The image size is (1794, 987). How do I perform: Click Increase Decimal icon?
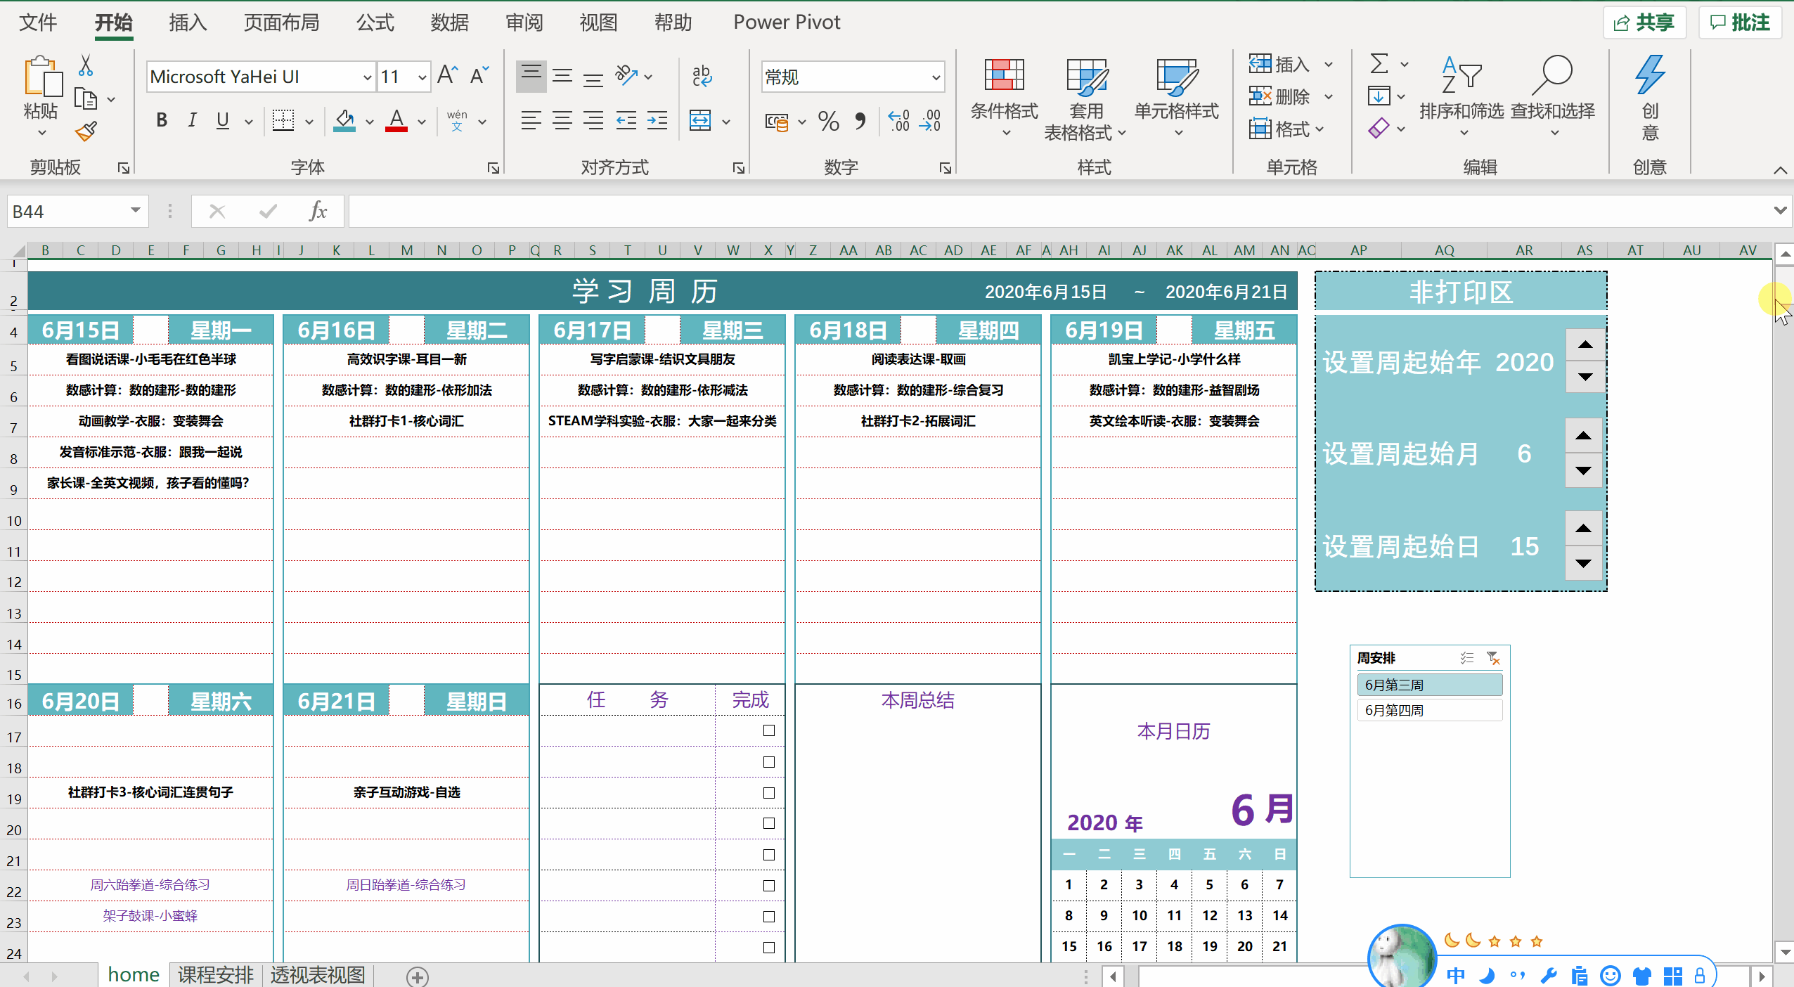(899, 121)
